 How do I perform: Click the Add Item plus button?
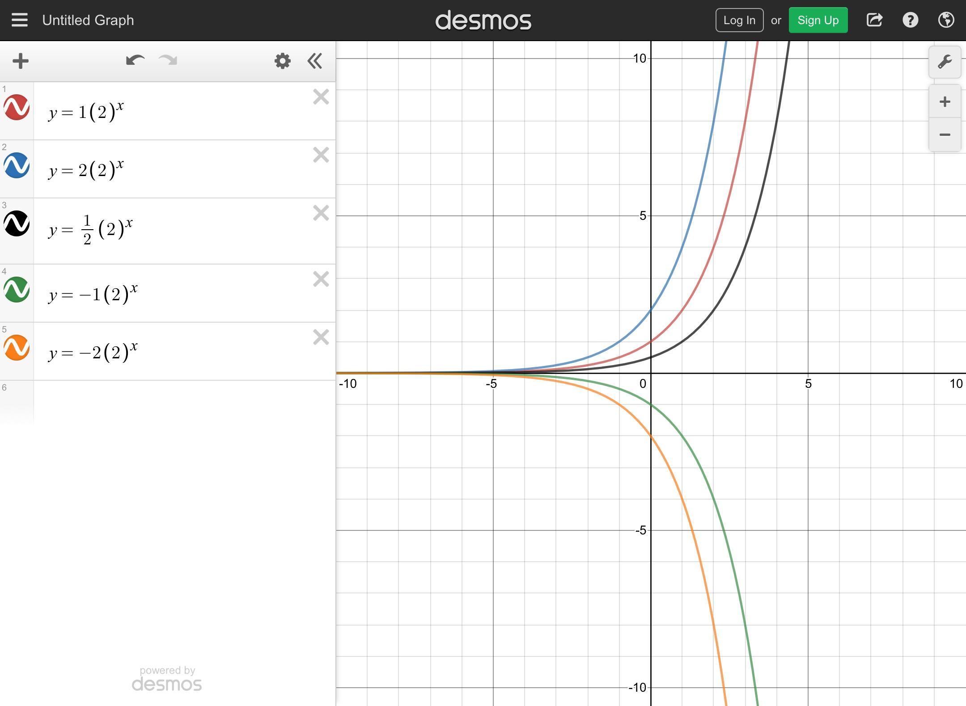point(21,61)
